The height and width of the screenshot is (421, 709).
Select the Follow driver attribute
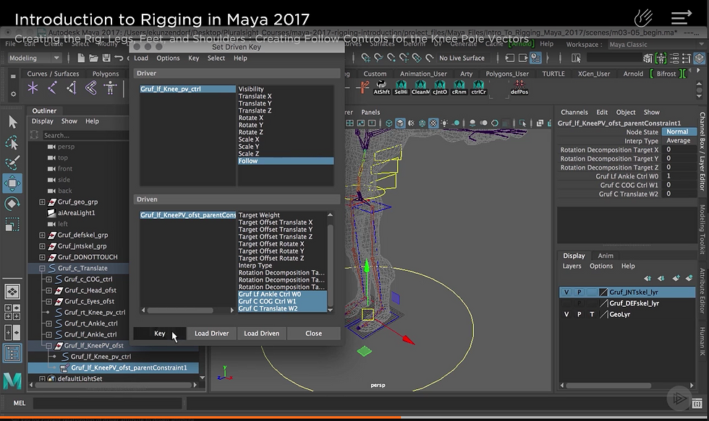click(286, 161)
